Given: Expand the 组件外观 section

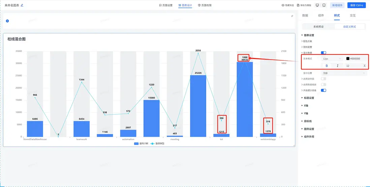Looking at the screenshot, I should pos(308,136).
